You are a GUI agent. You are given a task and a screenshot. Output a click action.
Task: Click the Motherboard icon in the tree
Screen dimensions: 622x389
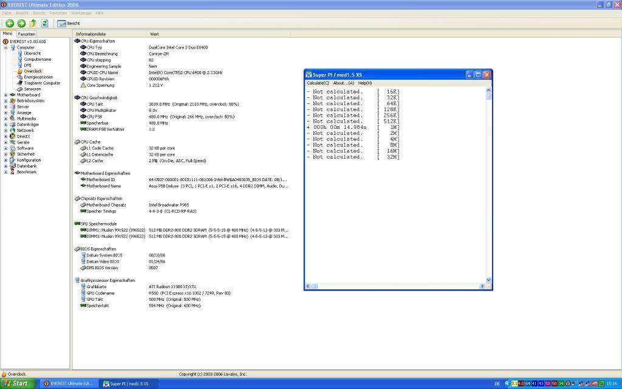pos(13,95)
